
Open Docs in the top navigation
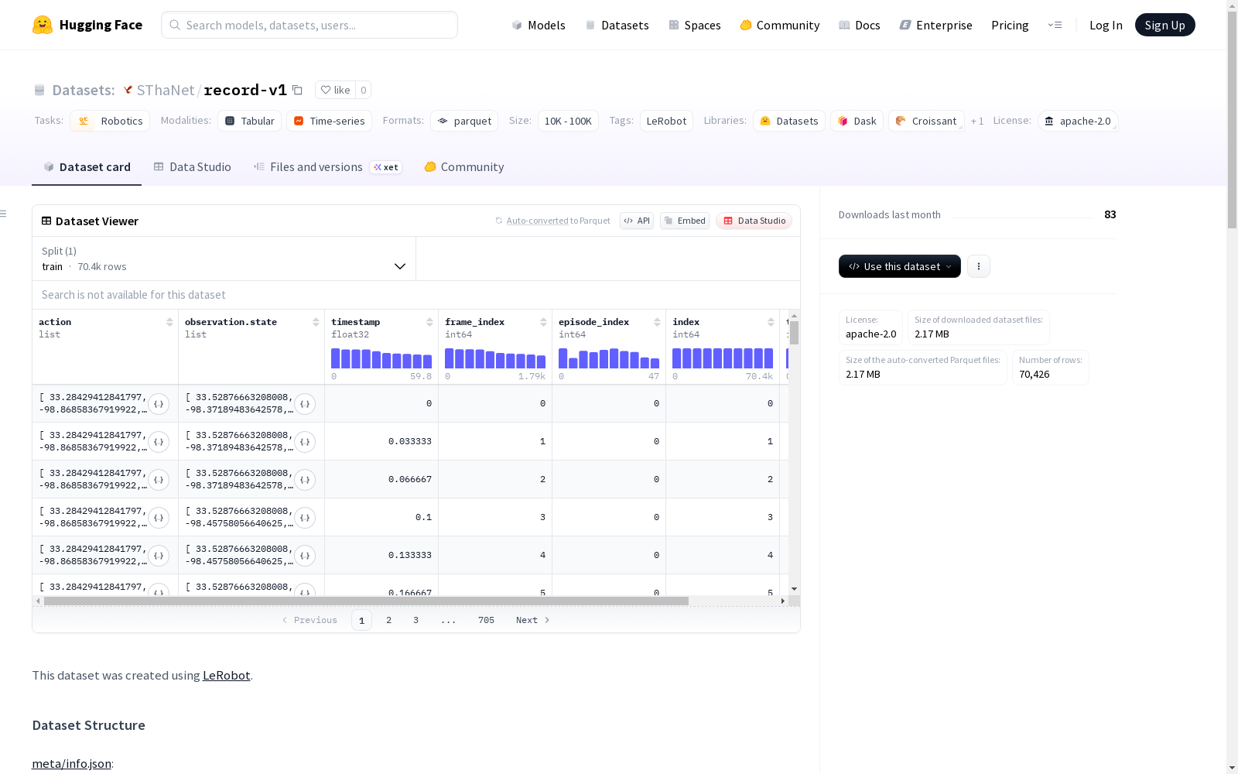coord(860,25)
